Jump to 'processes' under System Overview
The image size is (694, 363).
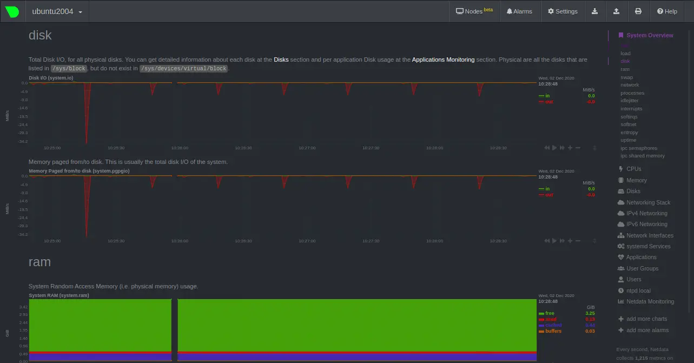(x=632, y=93)
